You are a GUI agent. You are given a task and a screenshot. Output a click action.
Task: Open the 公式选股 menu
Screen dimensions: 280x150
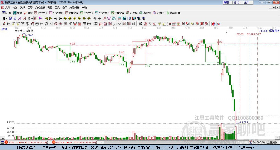pos(40,7)
